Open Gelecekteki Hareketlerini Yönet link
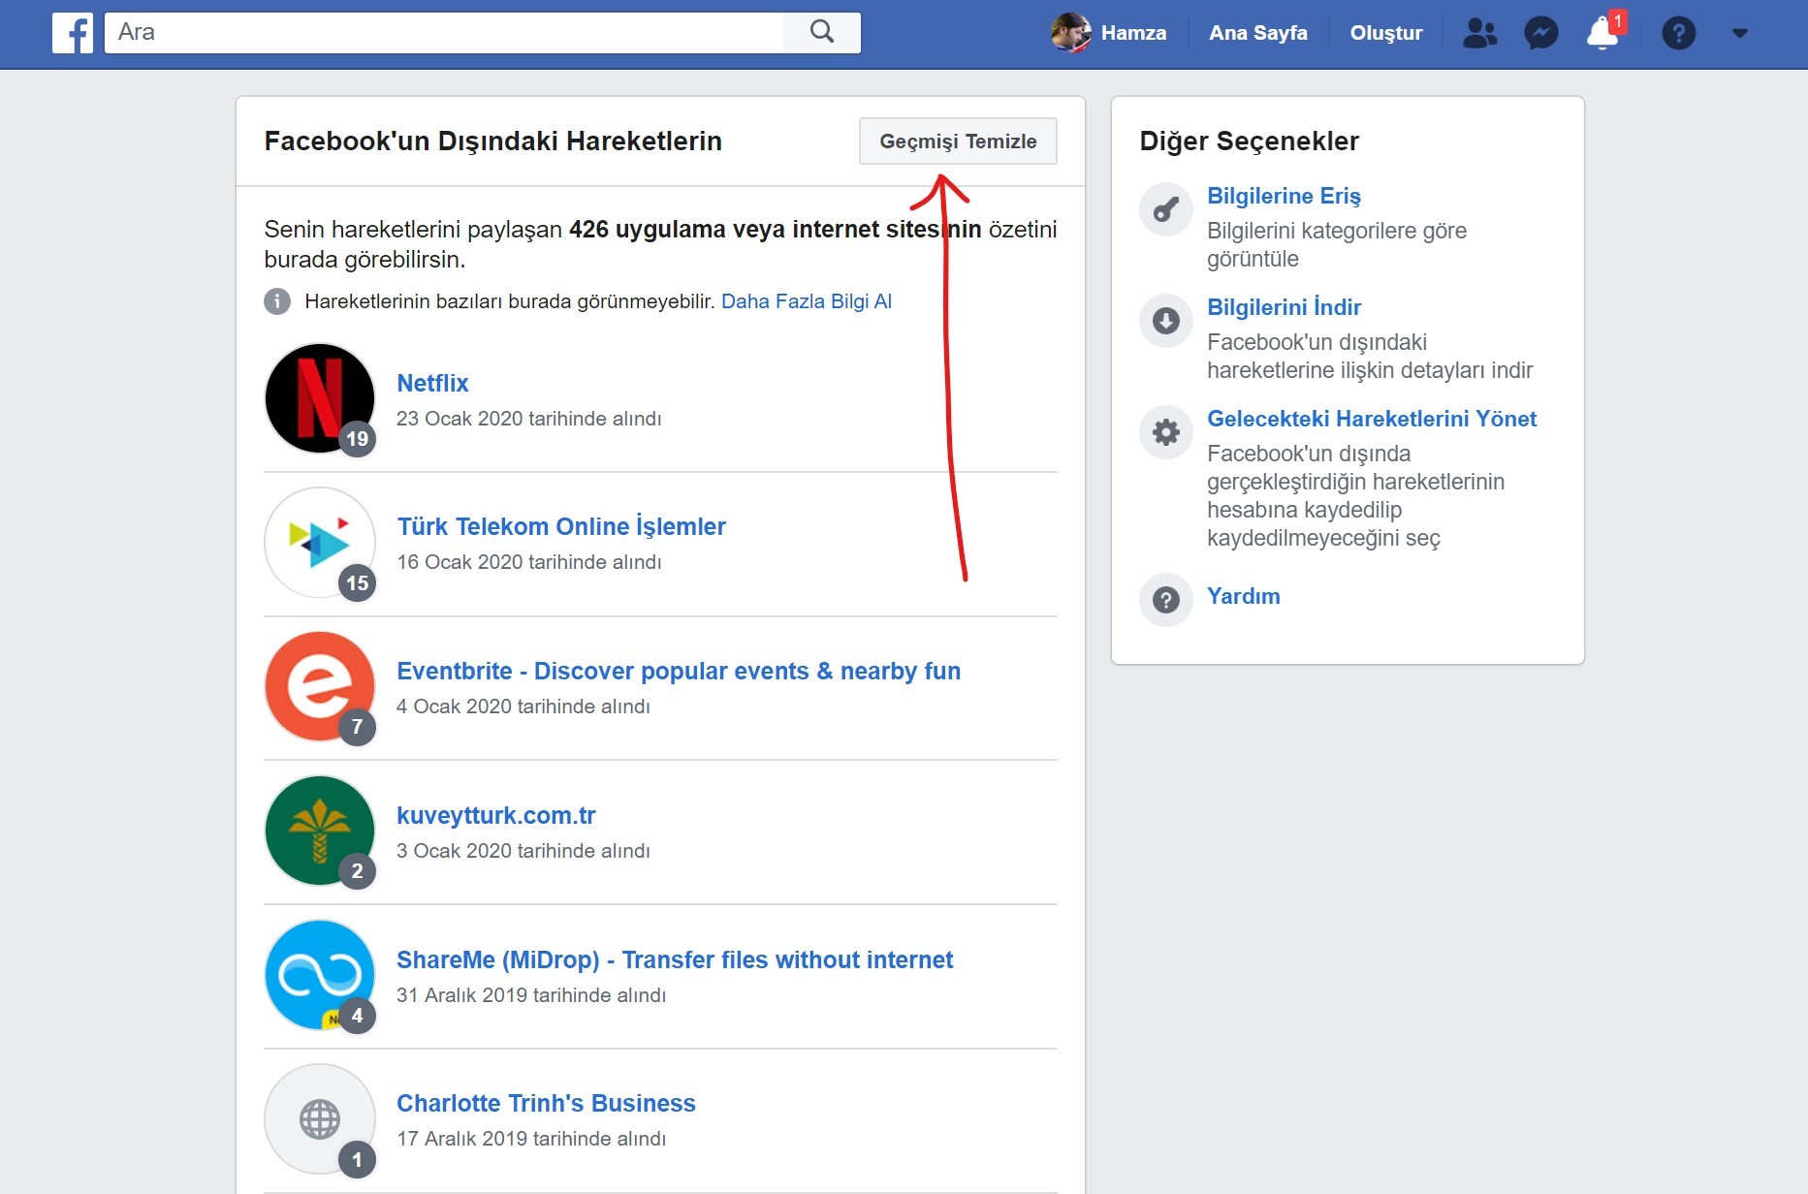The width and height of the screenshot is (1808, 1194). coord(1372,419)
